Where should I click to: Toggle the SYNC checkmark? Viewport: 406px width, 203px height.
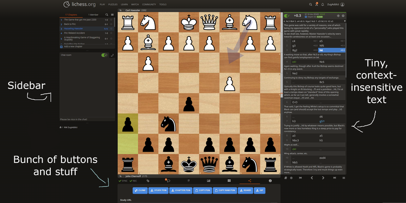click(123, 181)
